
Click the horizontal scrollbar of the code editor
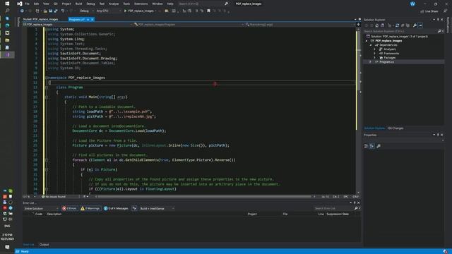click(x=205, y=197)
